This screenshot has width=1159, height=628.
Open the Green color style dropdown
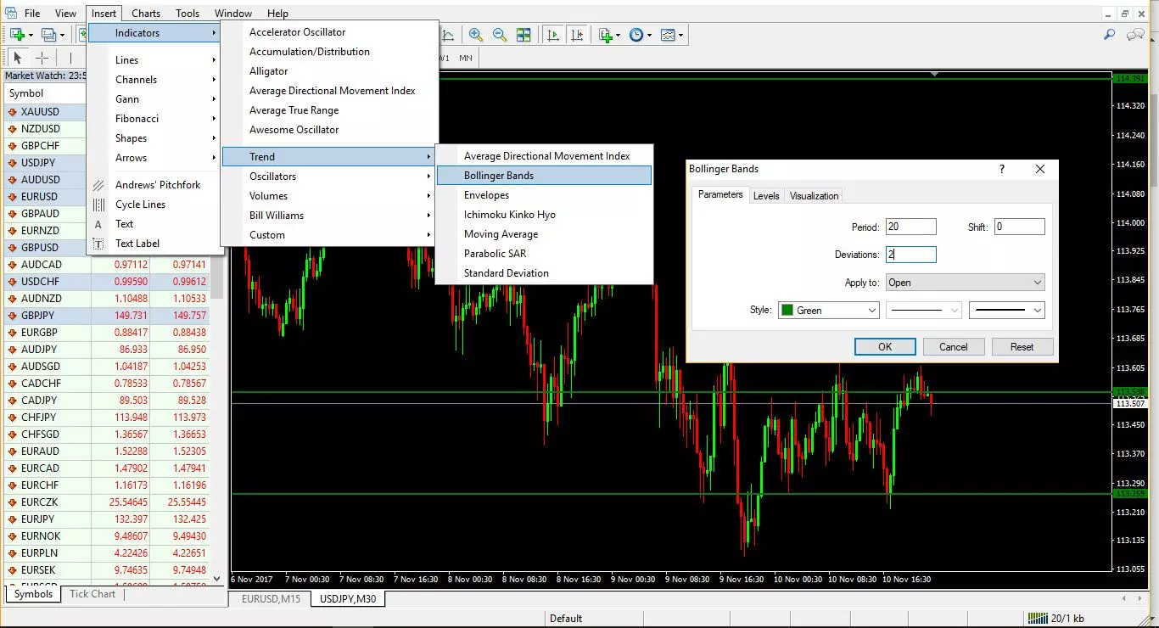pos(828,311)
